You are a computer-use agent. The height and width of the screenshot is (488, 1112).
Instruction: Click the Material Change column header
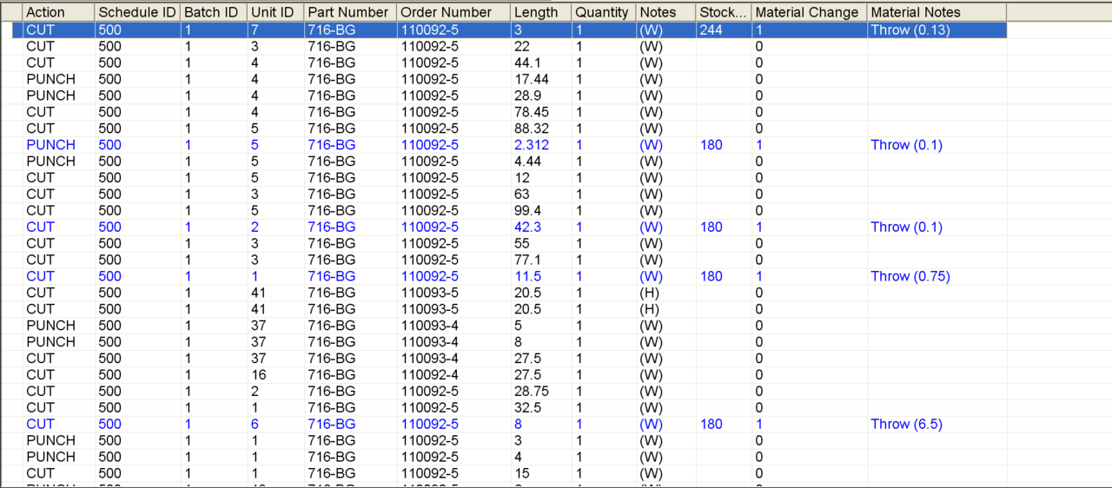tap(809, 12)
